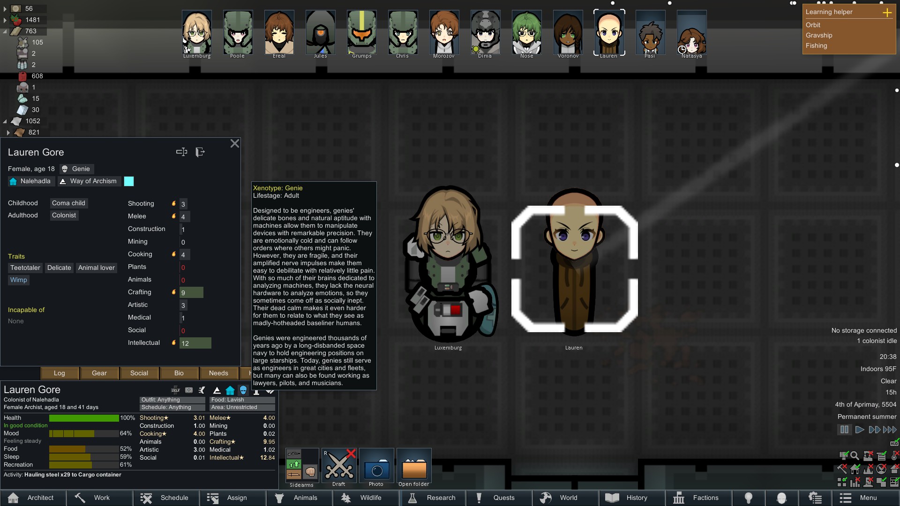Select Natasya's portrait in colonist bar
The image size is (900, 506).
[x=691, y=33]
